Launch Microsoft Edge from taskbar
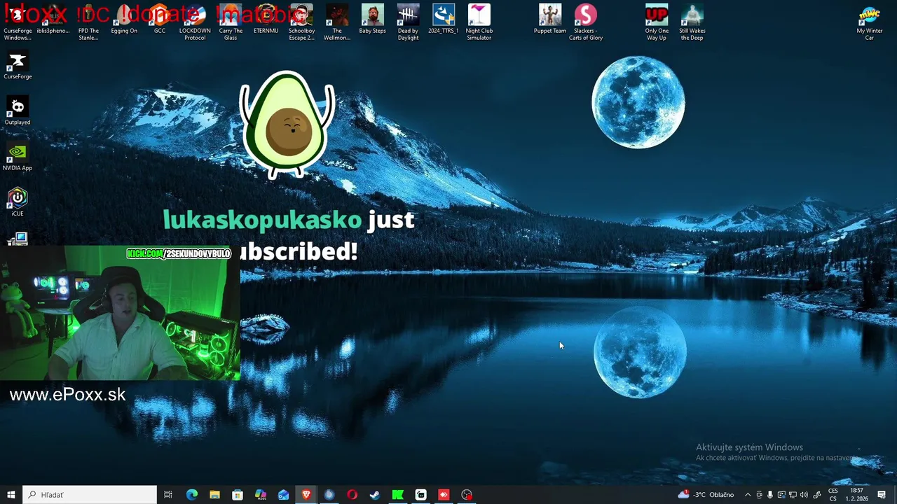This screenshot has height=504, width=897. coord(191,495)
